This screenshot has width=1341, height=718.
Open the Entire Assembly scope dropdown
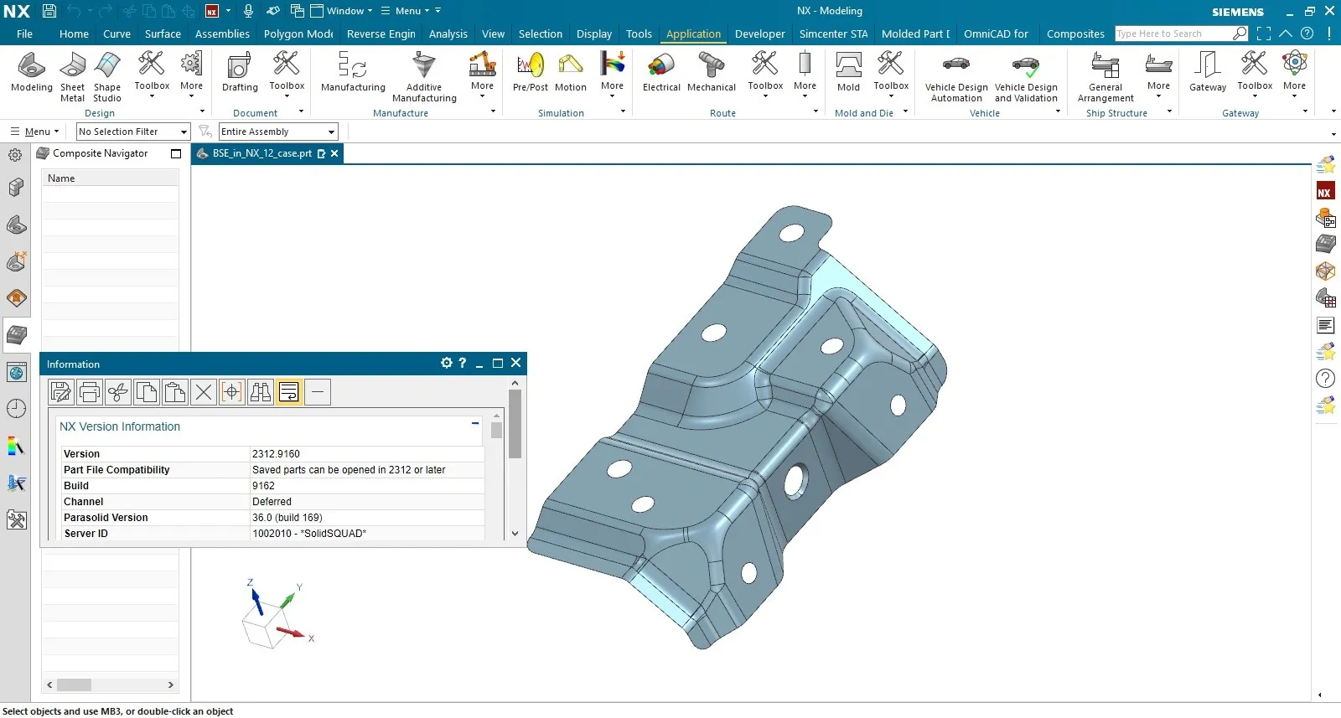(278, 132)
